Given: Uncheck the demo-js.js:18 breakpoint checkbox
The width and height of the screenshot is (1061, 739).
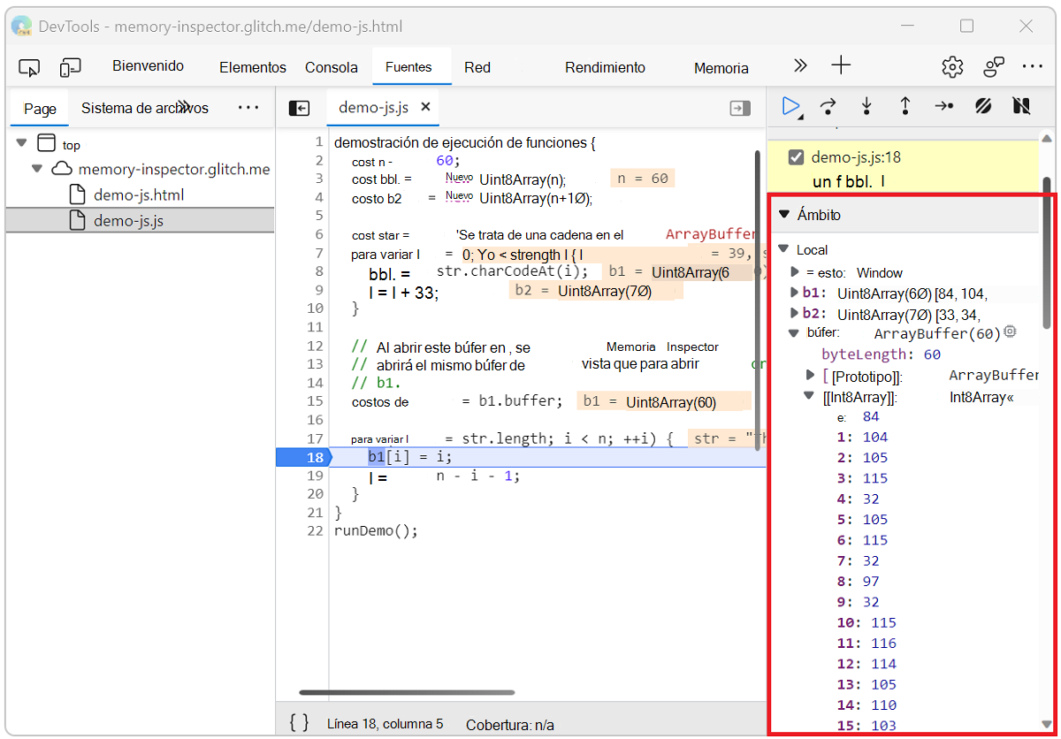Looking at the screenshot, I should tap(796, 157).
